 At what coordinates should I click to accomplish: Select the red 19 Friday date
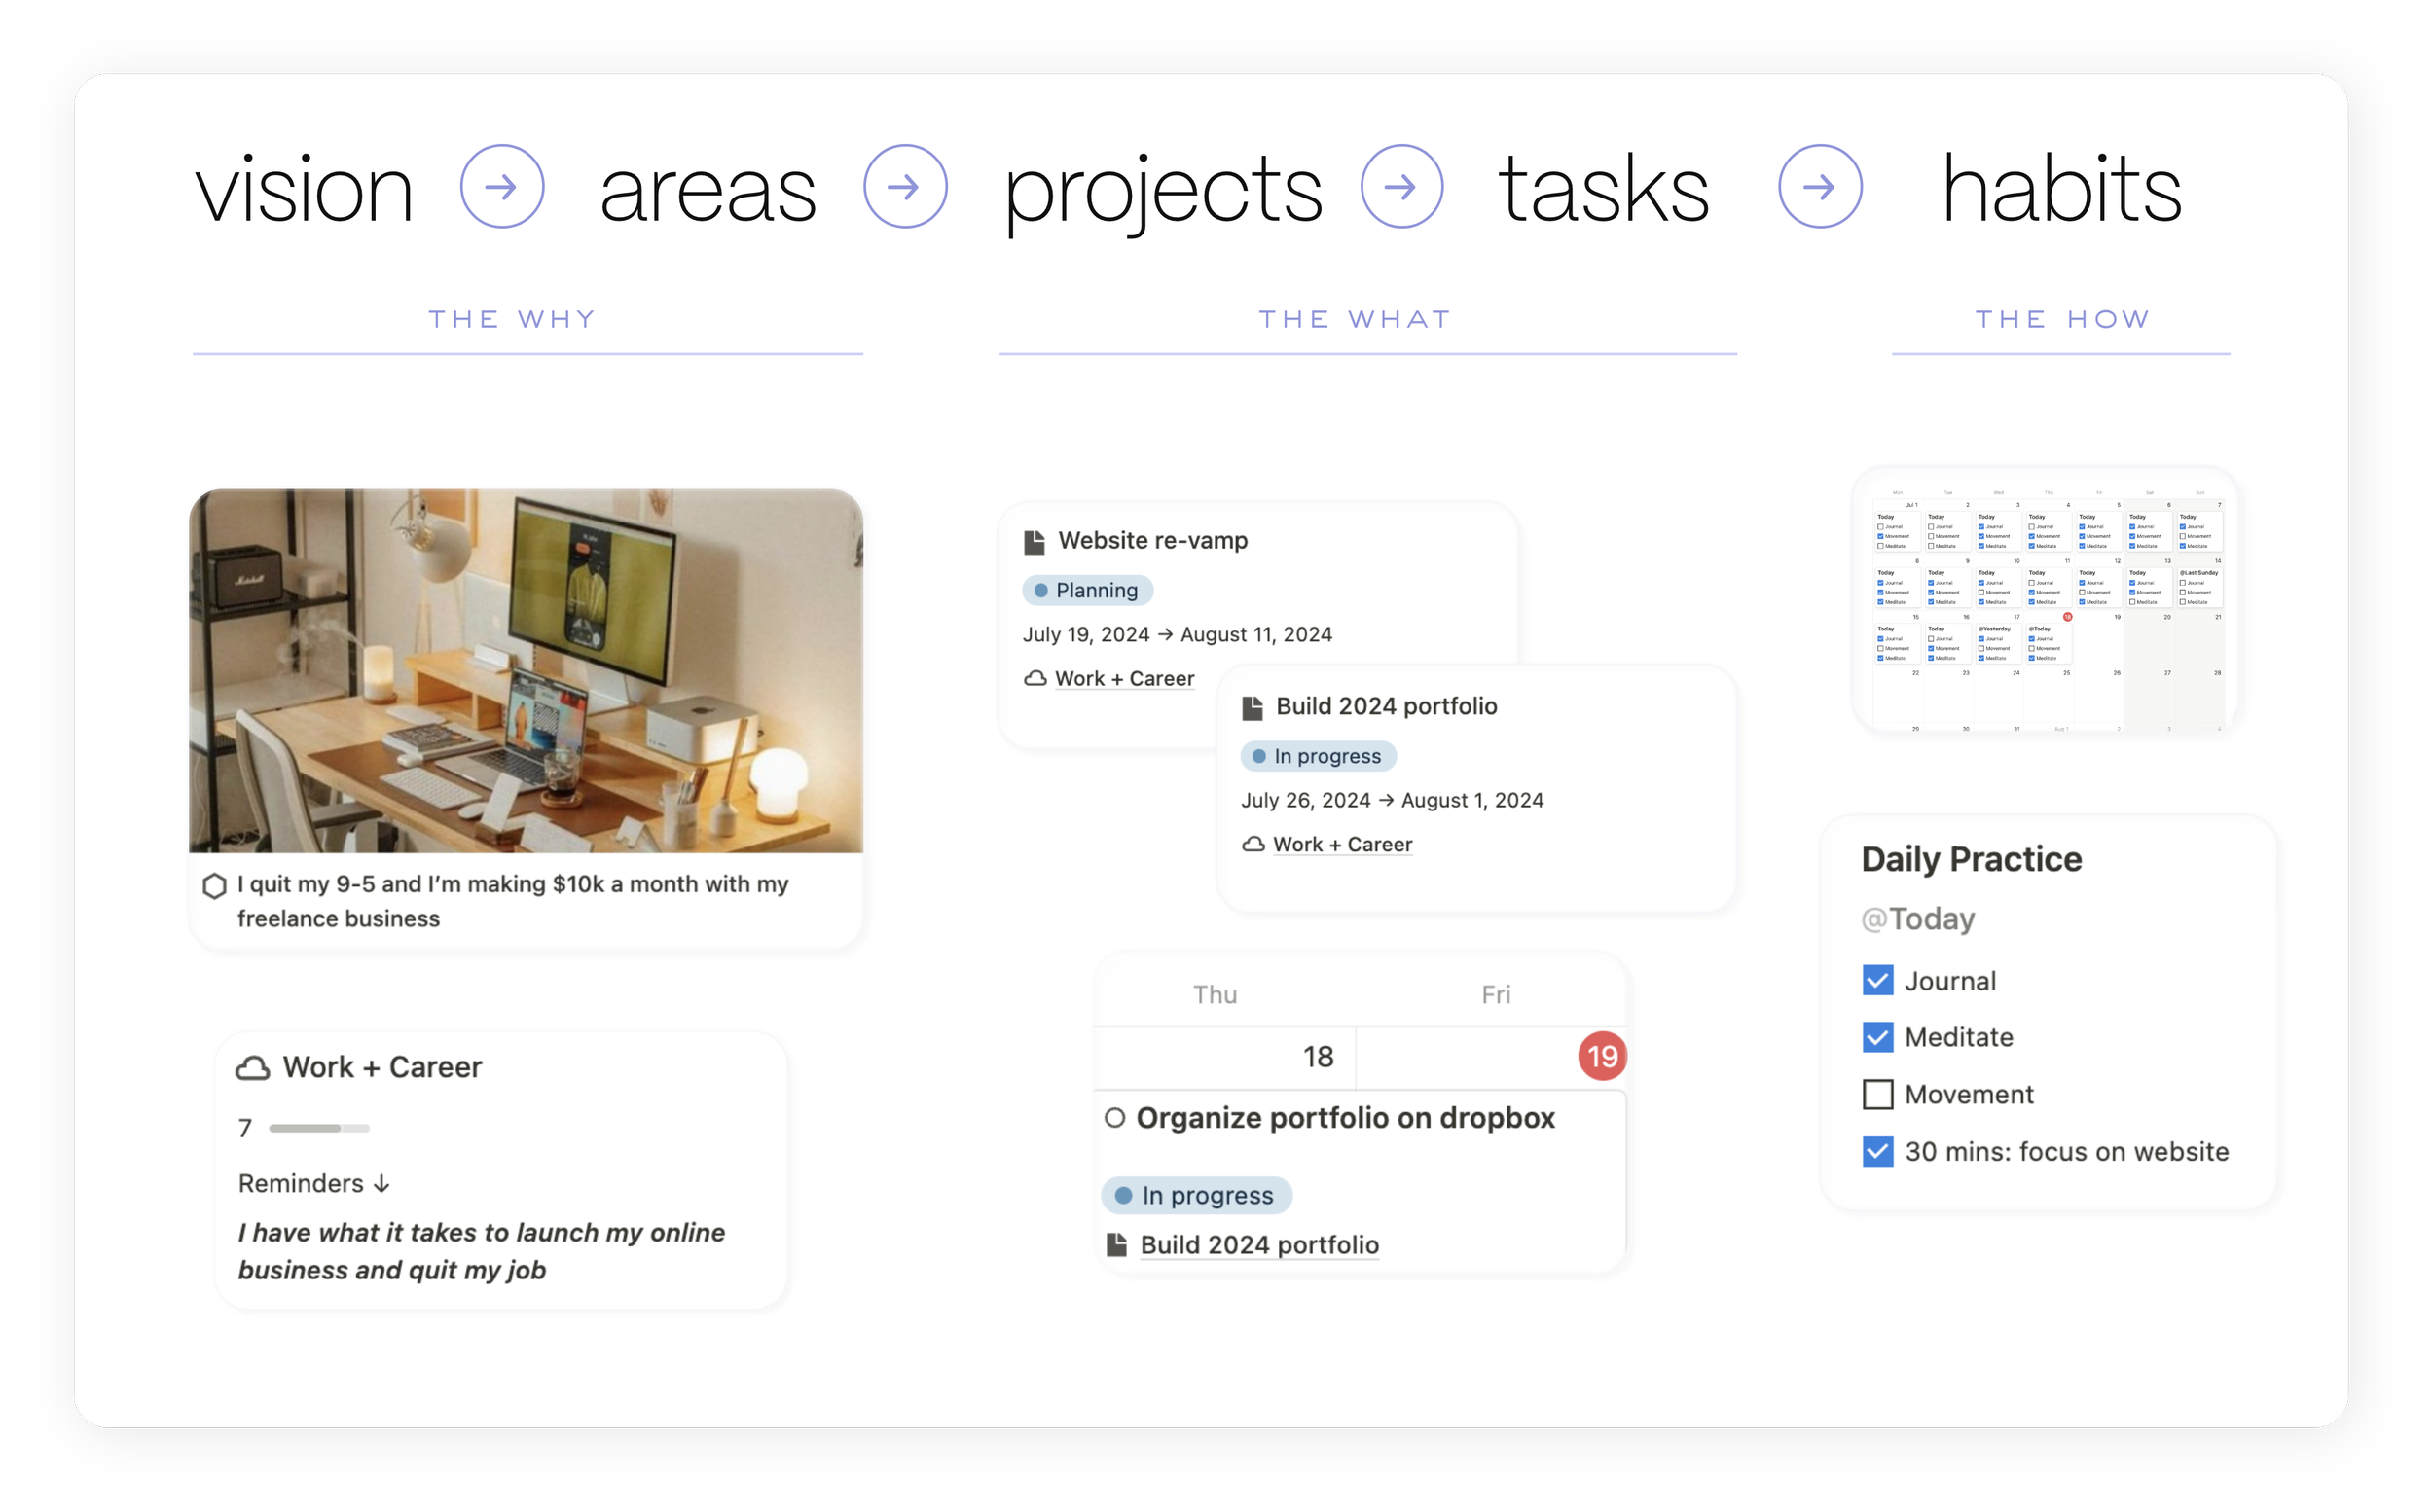pyautogui.click(x=1602, y=1057)
